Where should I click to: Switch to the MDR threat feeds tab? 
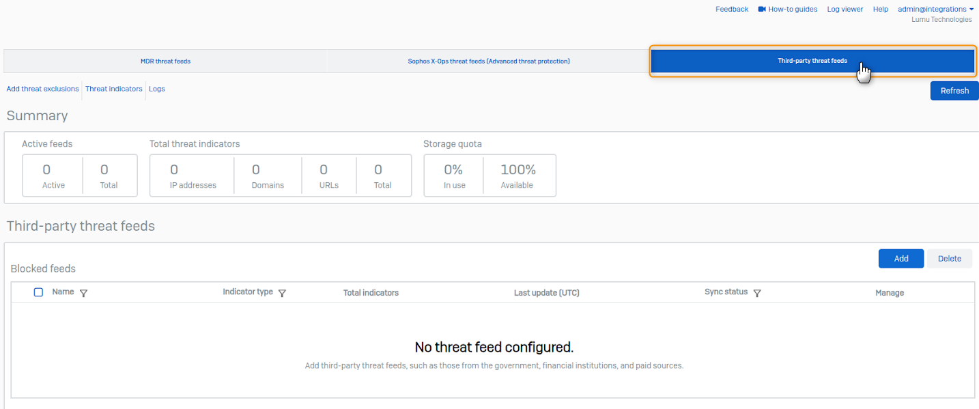click(165, 61)
